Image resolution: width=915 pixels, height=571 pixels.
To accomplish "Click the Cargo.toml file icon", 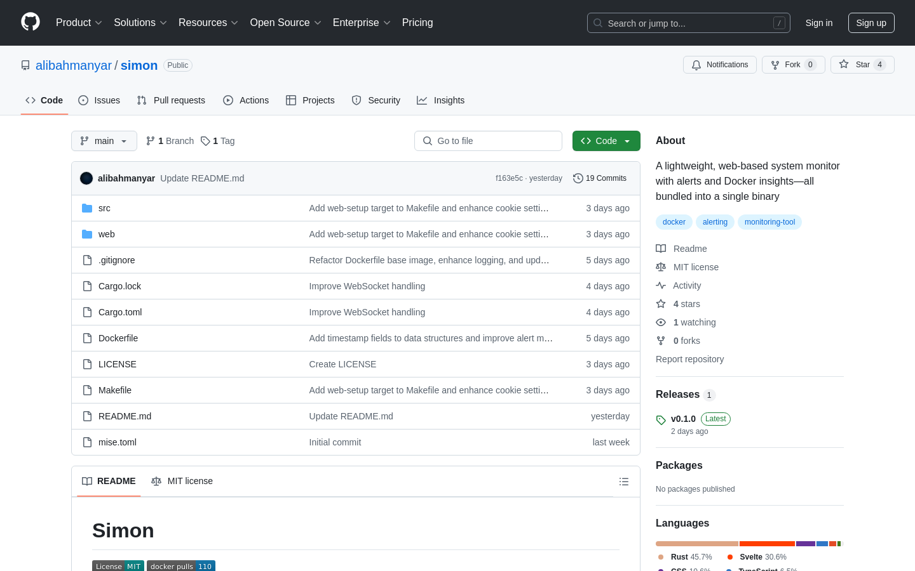I will (87, 312).
